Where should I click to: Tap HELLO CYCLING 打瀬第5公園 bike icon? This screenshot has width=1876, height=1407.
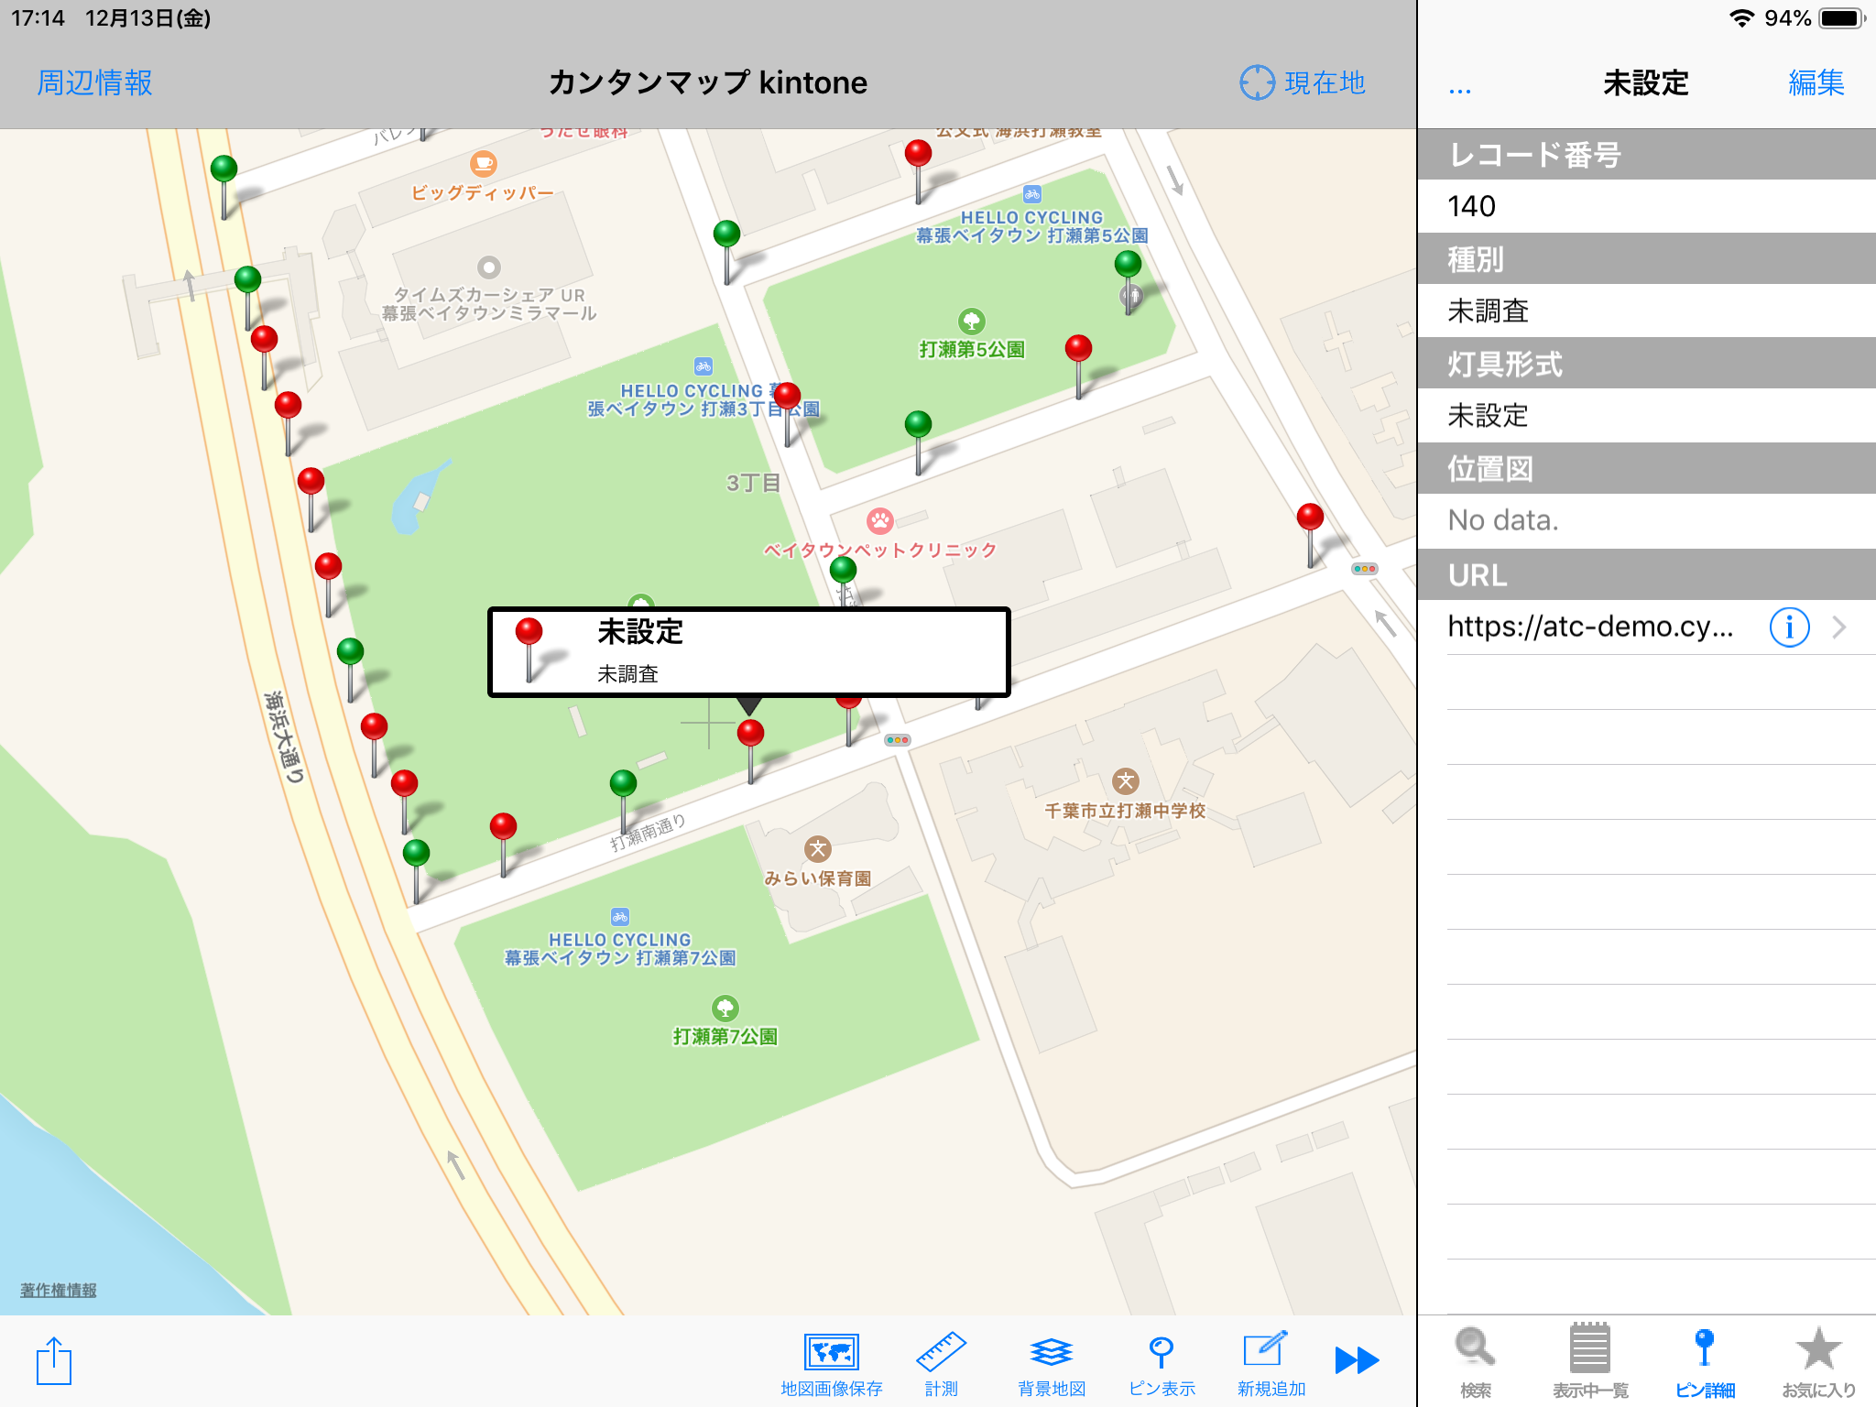(x=1032, y=194)
